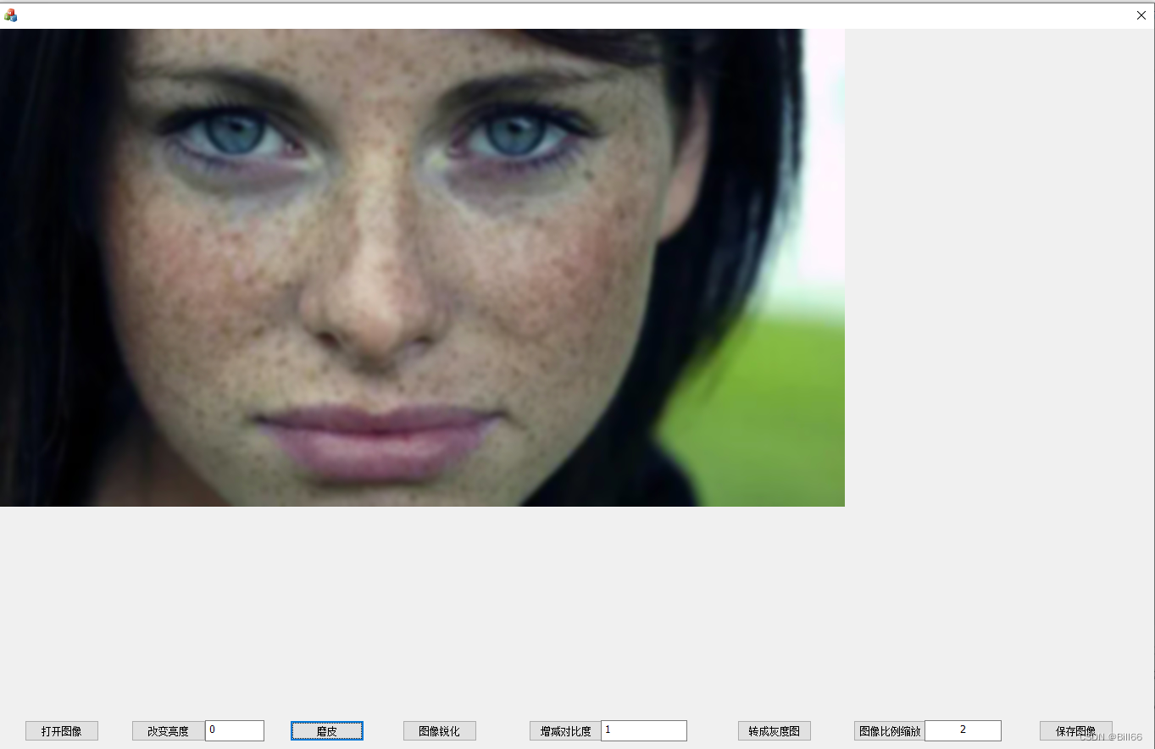Select the focused 磨皮 default button
This screenshot has width=1155, height=749.
(x=326, y=730)
